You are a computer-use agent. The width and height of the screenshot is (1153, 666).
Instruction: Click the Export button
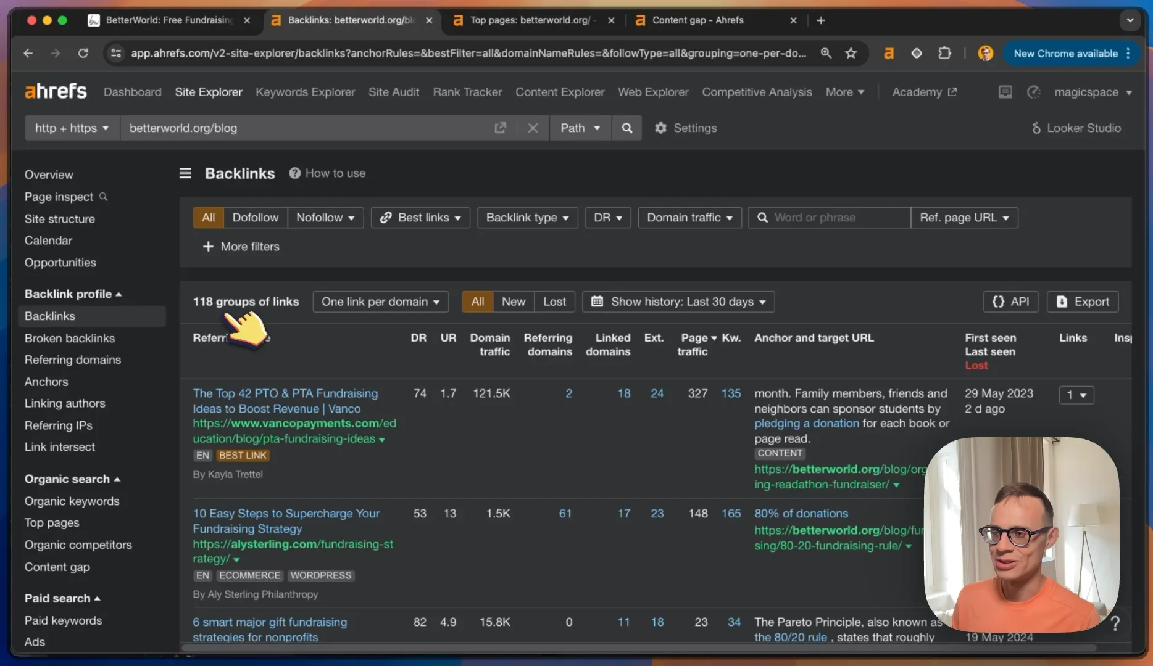(x=1083, y=302)
